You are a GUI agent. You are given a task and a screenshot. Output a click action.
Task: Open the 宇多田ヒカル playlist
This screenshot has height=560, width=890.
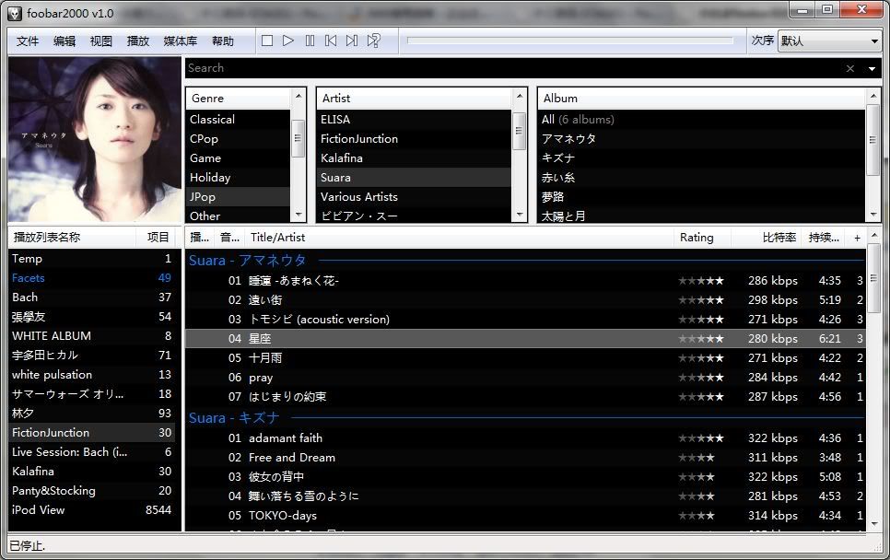(92, 356)
